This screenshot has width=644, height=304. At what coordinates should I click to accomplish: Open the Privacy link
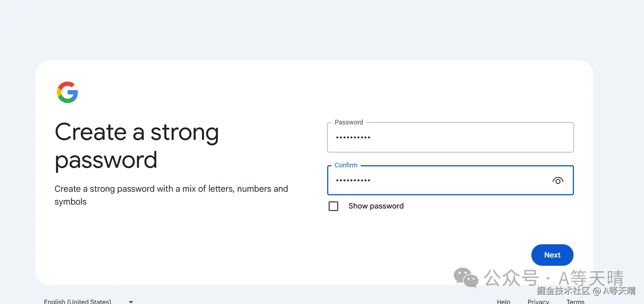point(538,301)
